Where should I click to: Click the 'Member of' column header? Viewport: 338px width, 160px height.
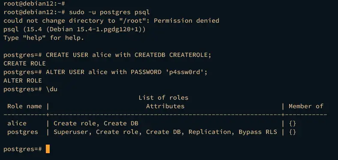point(306,106)
